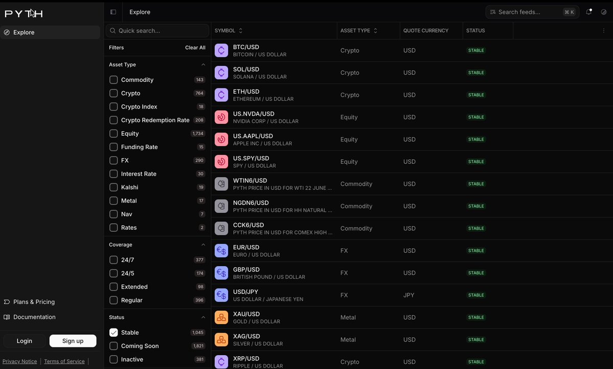This screenshot has height=369, width=613.
Task: Click the 'GOLD / US DOLLAR' description text
Action: coord(257,321)
